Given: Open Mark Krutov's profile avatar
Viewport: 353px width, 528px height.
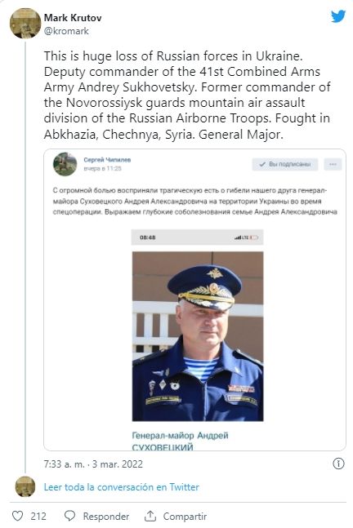Looking at the screenshot, I should (x=25, y=24).
